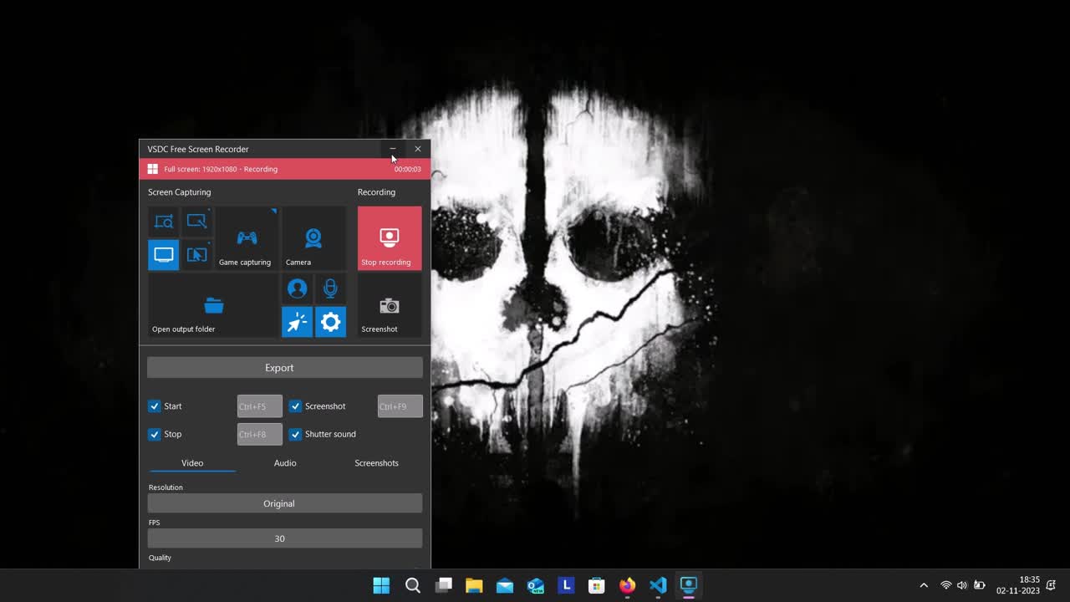
Task: Click the Ctrl+F5 Start hotkey field
Action: click(260, 406)
